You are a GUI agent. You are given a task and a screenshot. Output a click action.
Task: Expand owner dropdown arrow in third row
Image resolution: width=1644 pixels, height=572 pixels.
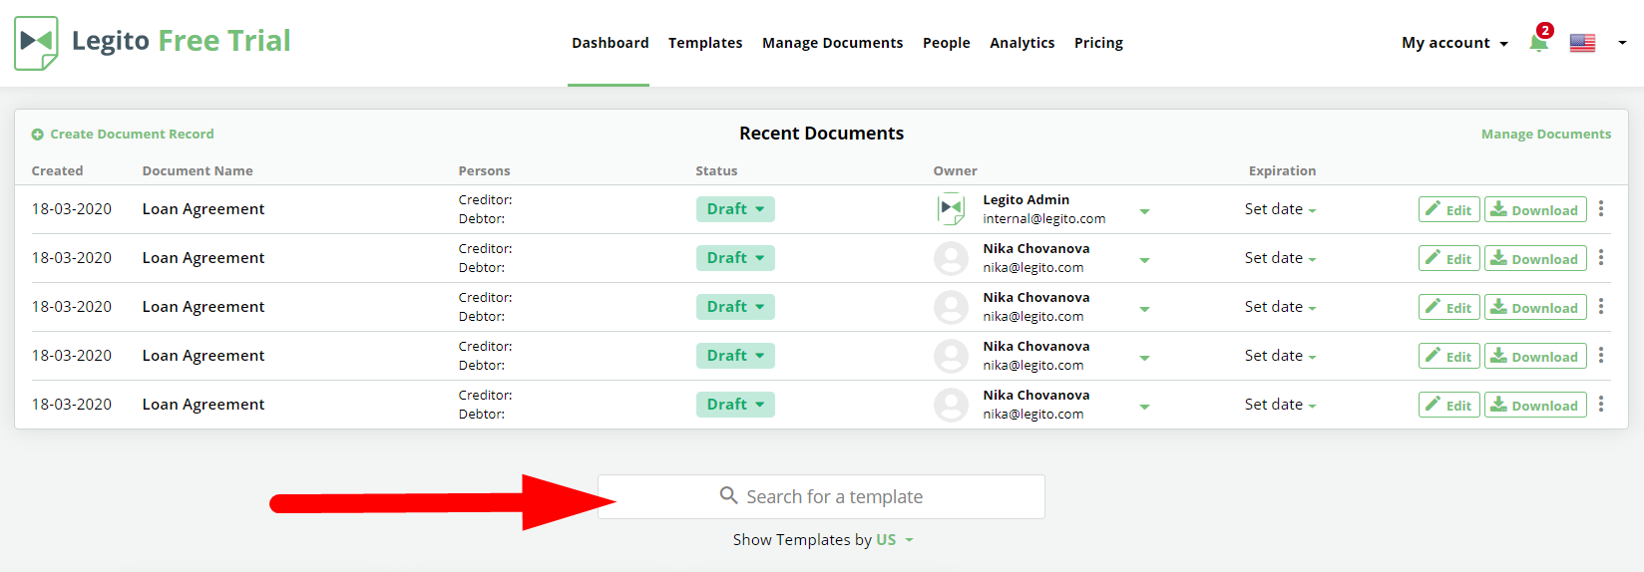1144,309
